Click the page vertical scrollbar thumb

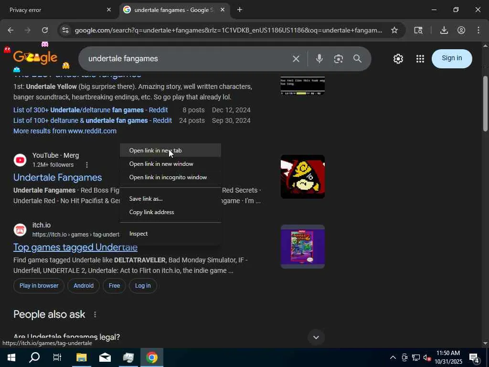click(485, 104)
